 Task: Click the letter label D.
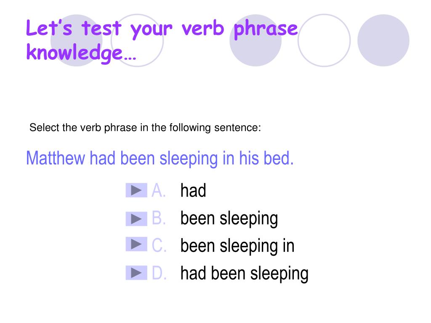coord(159,273)
